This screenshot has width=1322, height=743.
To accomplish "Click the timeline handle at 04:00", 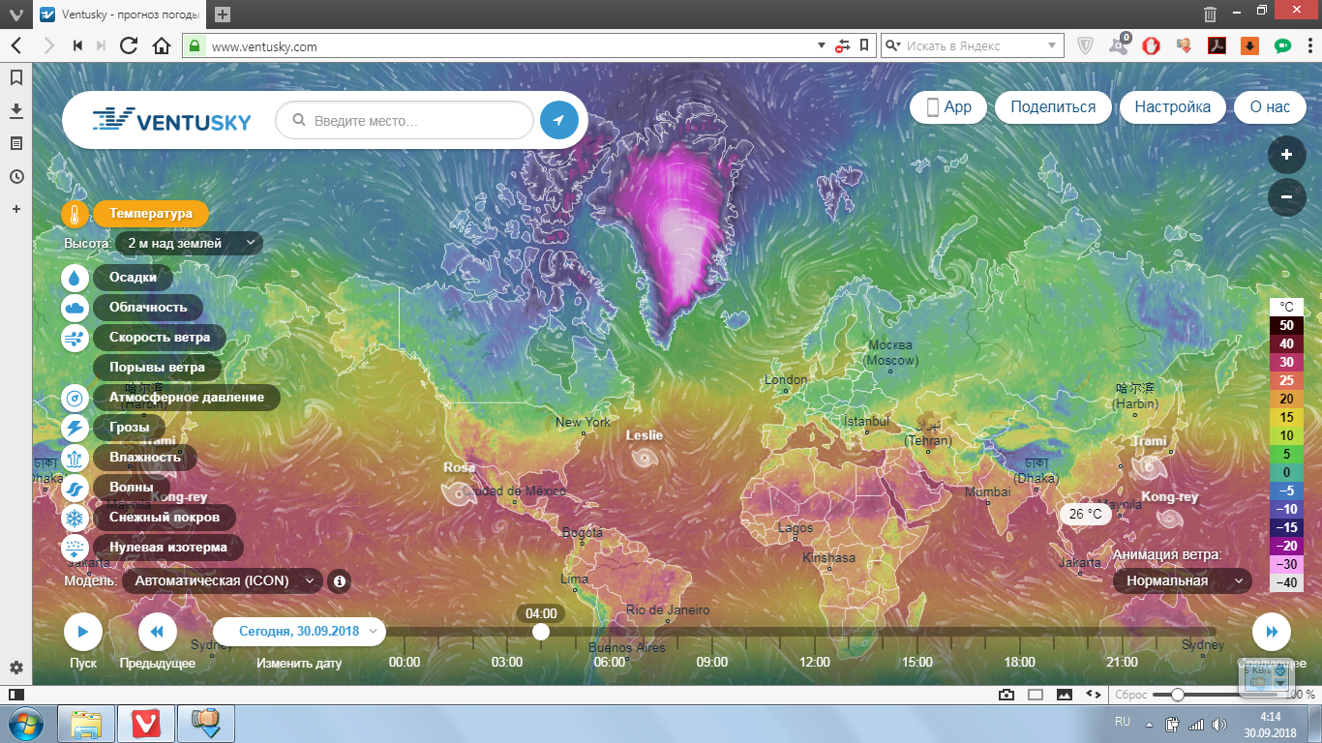I will point(541,632).
